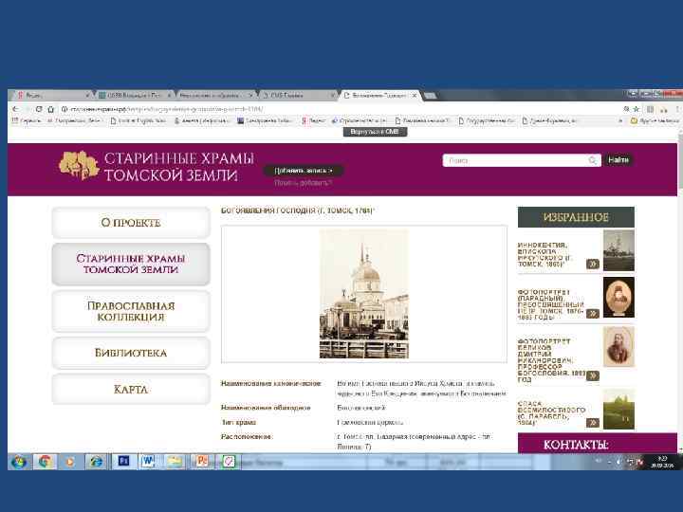Open Microsoft Word from taskbar

tap(148, 461)
